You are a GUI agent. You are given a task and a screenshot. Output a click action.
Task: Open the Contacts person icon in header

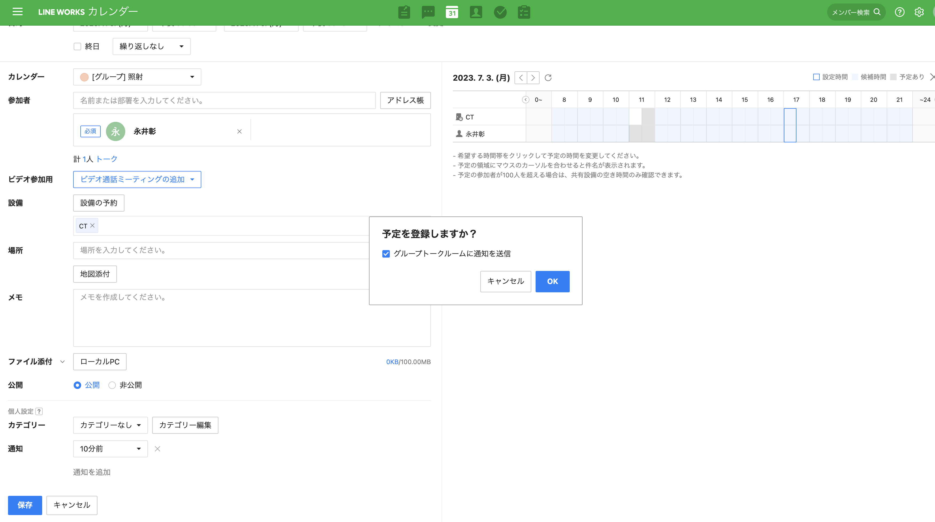tap(476, 12)
